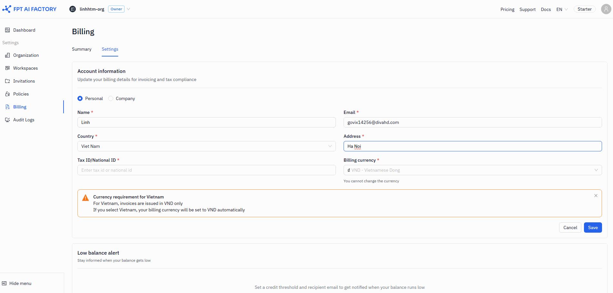The width and height of the screenshot is (613, 293).
Task: Select the Settings tab in Billing
Action: (110, 49)
